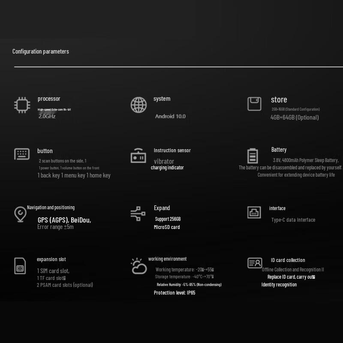
Task: Click the battery icon
Action: coord(253,156)
